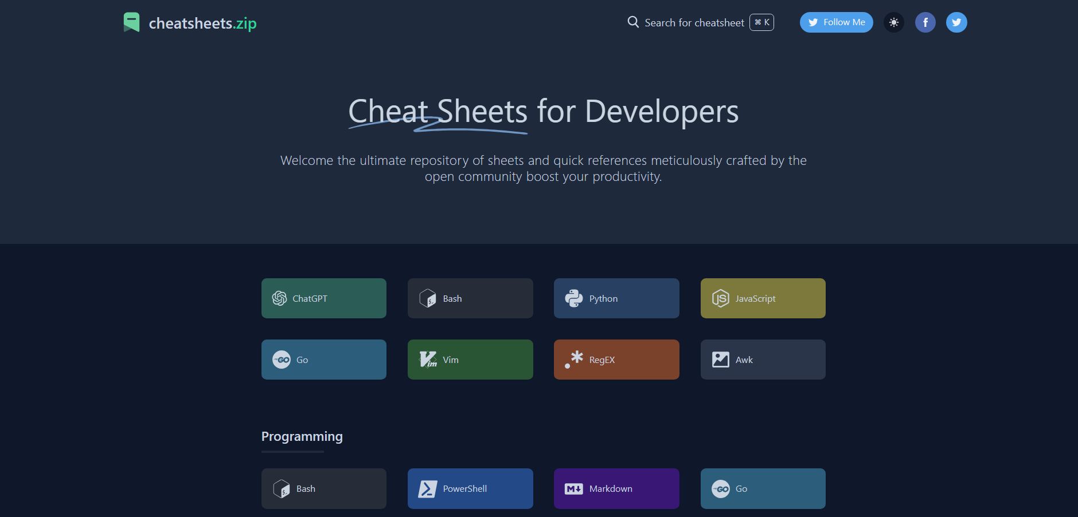Click the Python logo icon
Viewport: 1078px width, 517px height.
tap(574, 298)
